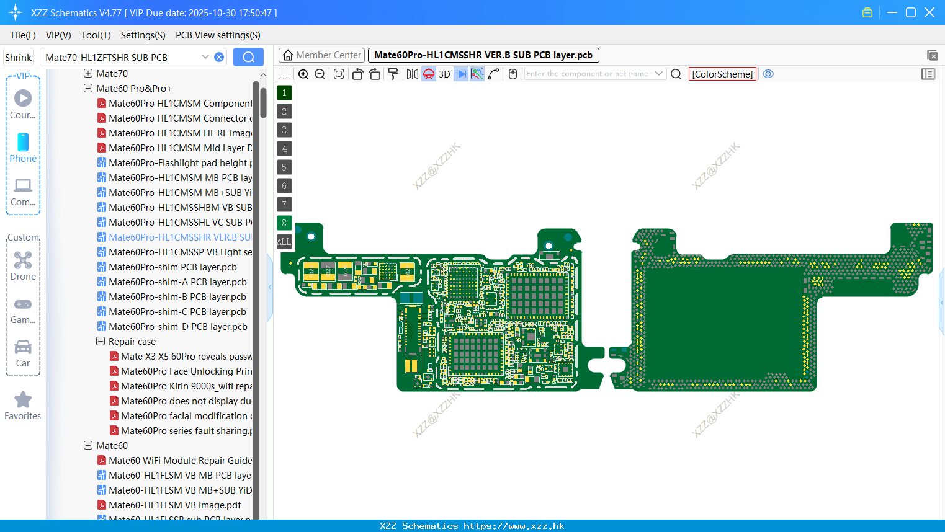Search component with toolbar magnifier icon

click(676, 74)
